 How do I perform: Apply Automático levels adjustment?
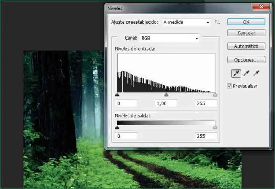[246, 46]
